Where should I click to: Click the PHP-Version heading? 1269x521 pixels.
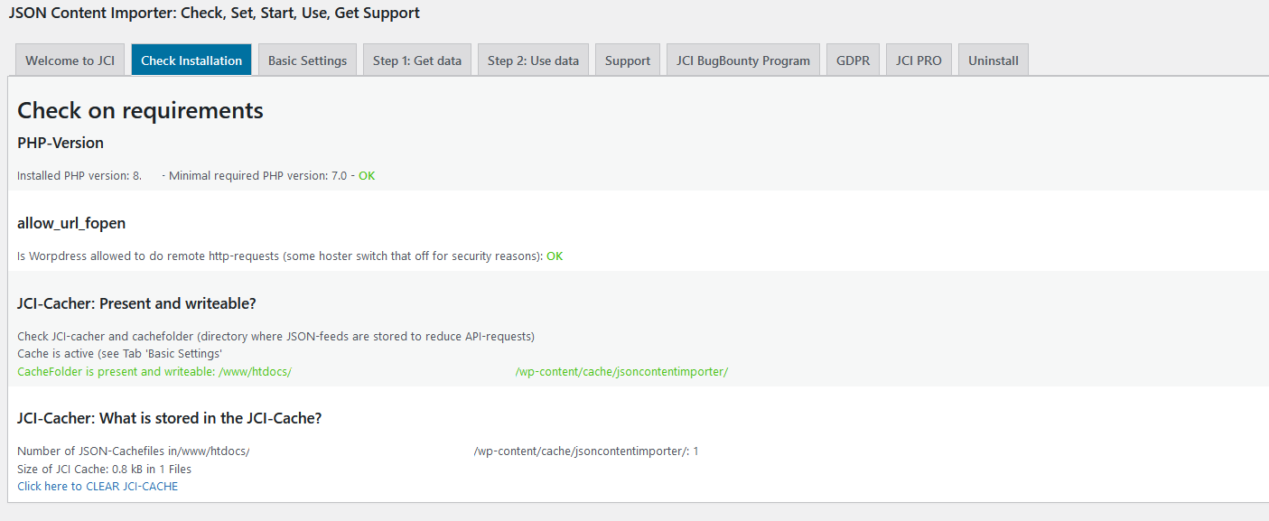[x=61, y=143]
